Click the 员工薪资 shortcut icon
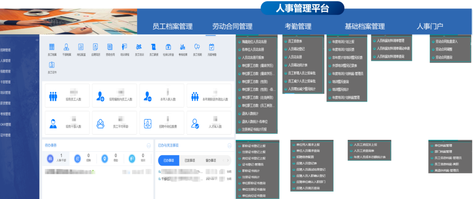473x199 pixels. [x=153, y=47]
